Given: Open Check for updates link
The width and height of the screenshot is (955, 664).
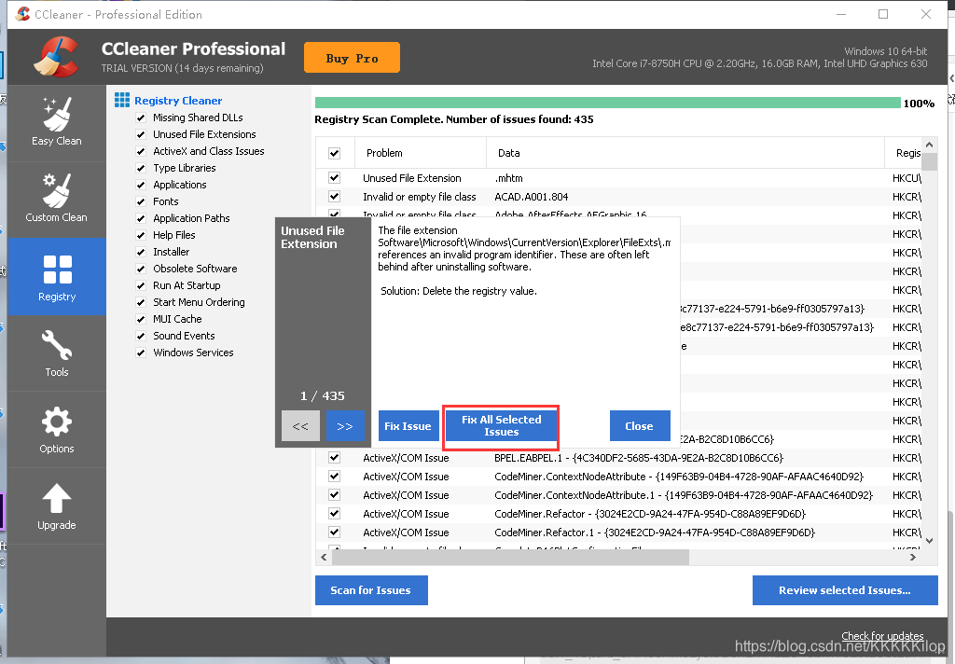Looking at the screenshot, I should click(882, 636).
